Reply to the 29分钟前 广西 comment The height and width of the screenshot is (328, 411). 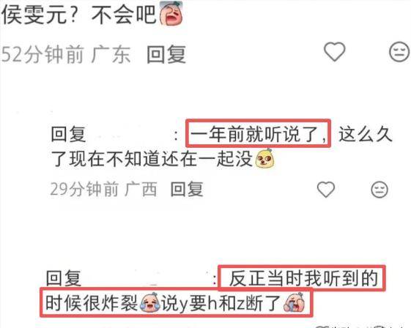pos(187,189)
